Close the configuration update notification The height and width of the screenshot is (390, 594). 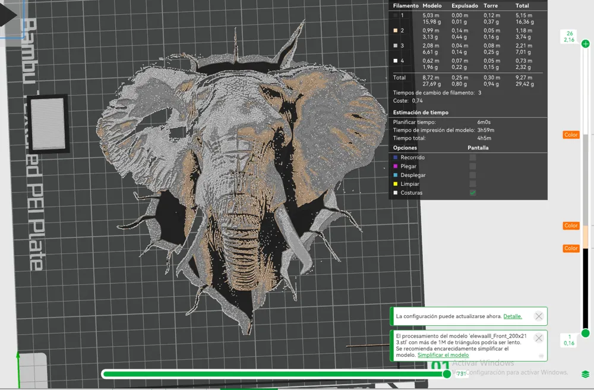(x=539, y=316)
